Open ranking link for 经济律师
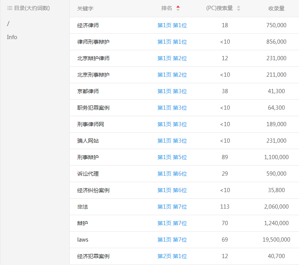Screen dimensions: 299x265 coord(172,25)
